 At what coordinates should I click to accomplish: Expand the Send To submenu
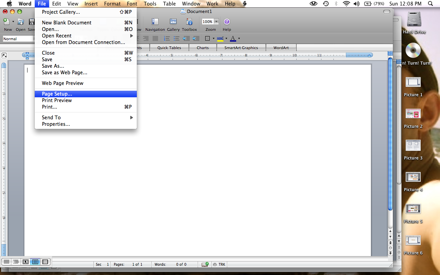[86, 118]
